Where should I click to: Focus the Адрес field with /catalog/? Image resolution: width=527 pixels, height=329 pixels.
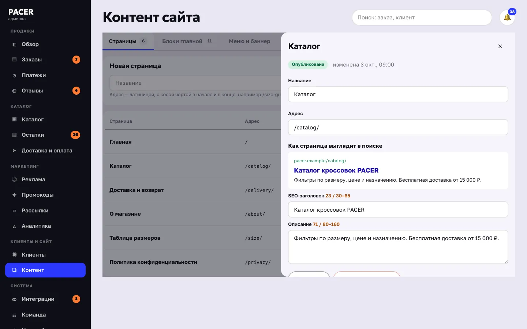398,127
